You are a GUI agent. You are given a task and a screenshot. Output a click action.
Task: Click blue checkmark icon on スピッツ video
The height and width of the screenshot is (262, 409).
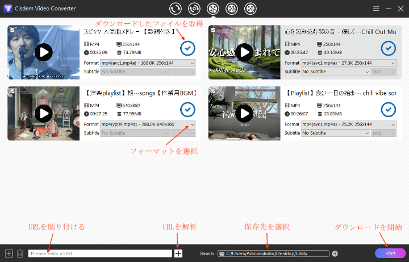pos(187,48)
